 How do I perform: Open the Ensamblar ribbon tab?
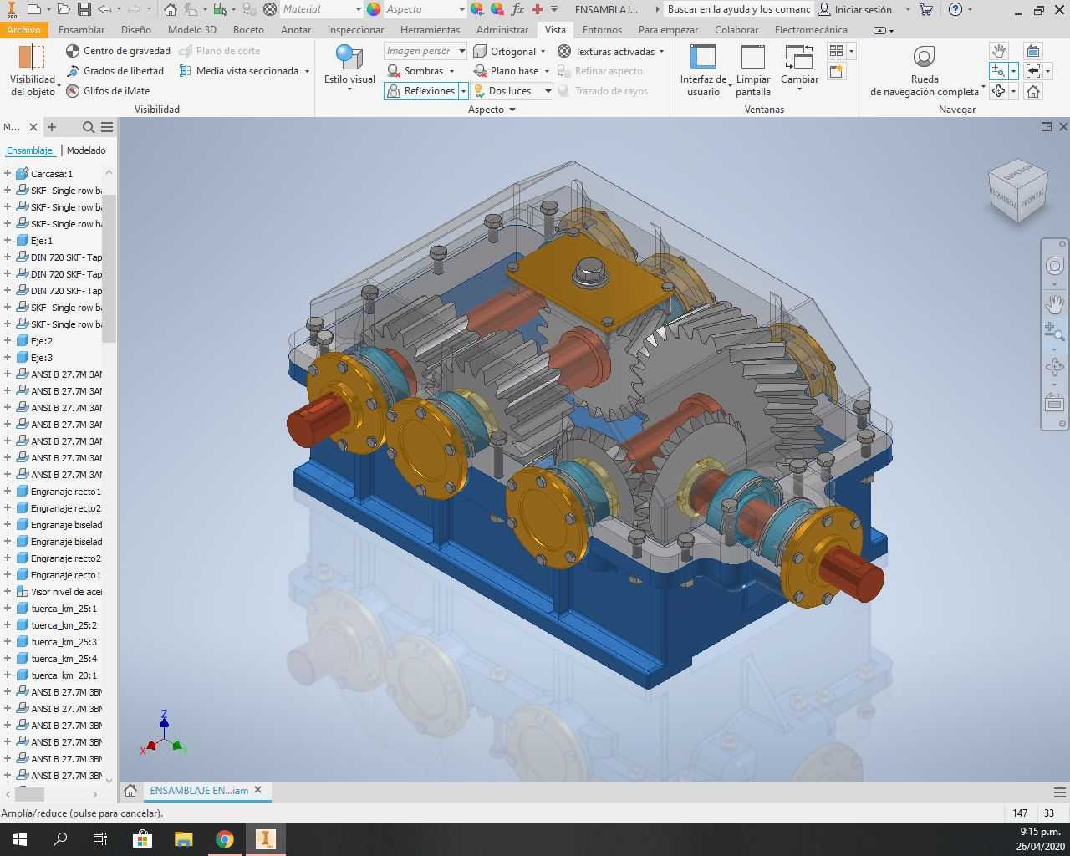82,30
